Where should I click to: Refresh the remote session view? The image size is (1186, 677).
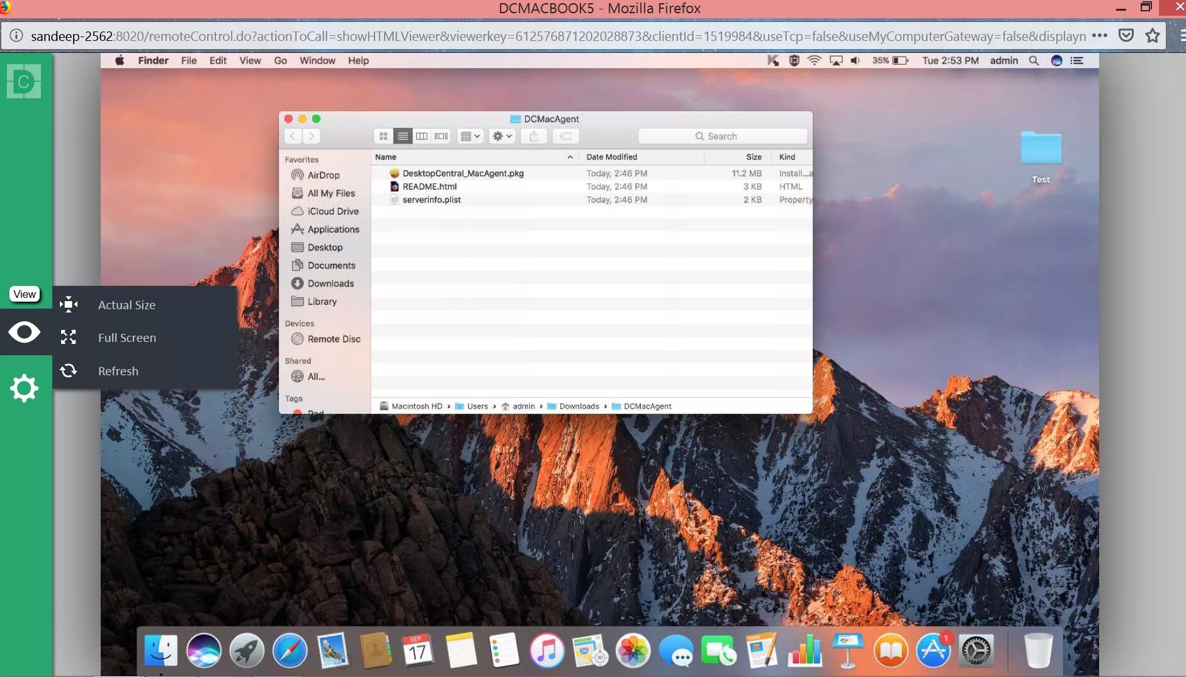[118, 371]
